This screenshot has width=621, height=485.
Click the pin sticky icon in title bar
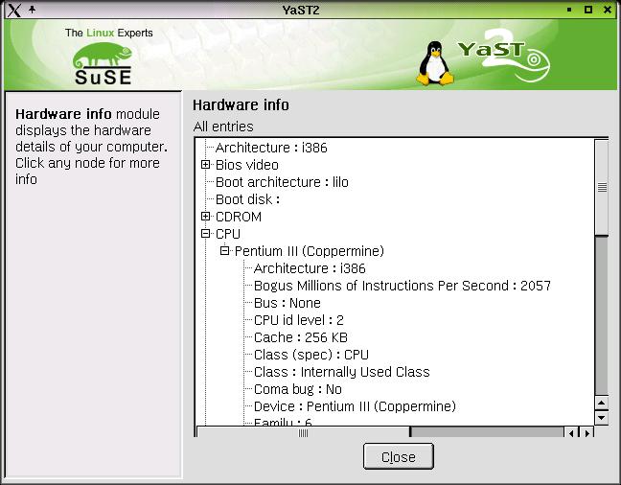point(31,10)
